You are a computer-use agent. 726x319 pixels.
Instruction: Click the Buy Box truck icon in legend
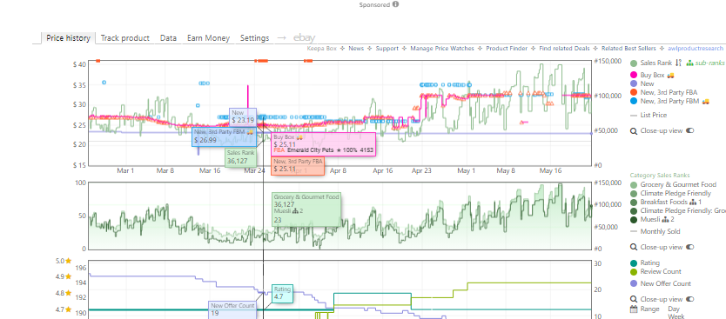click(x=670, y=75)
